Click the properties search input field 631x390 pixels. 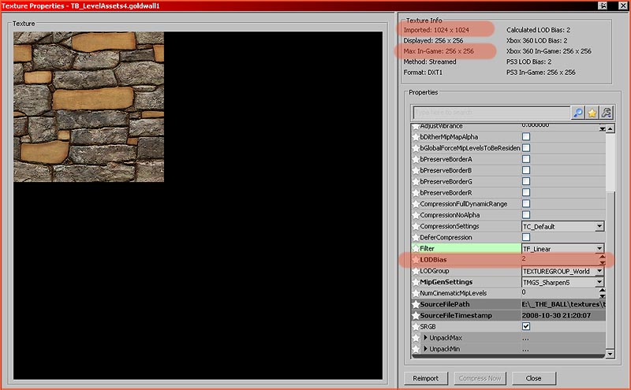491,113
